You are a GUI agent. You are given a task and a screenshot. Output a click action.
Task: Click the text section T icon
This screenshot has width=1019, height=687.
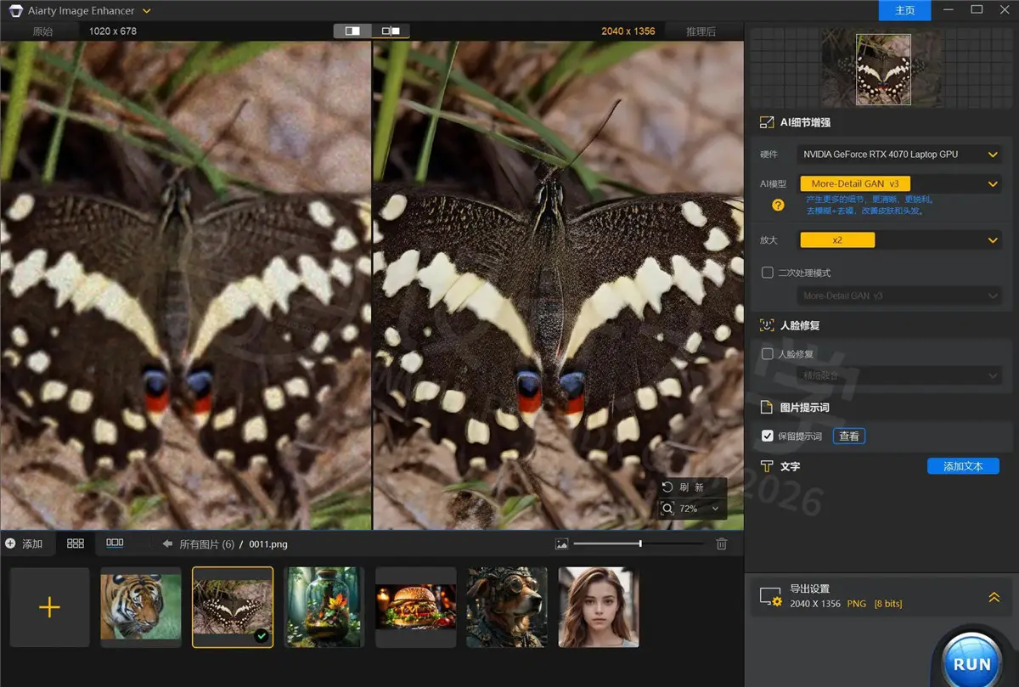coord(767,466)
